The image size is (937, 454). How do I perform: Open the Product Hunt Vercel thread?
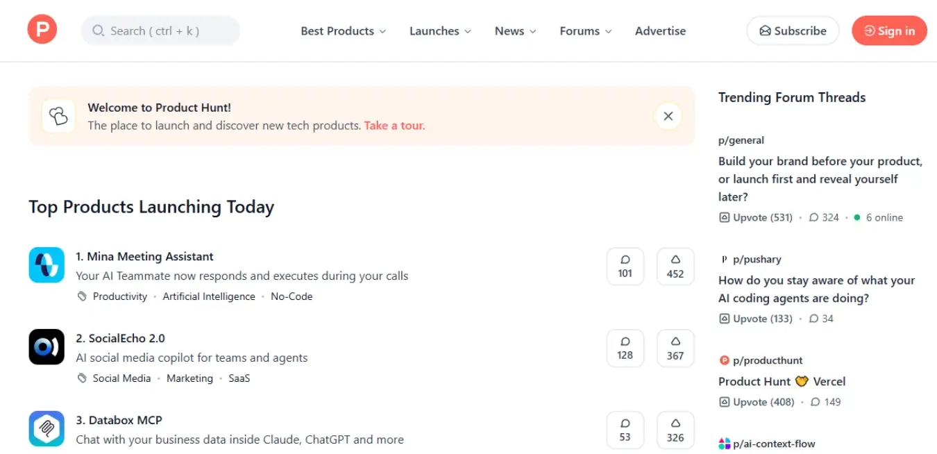[782, 381]
